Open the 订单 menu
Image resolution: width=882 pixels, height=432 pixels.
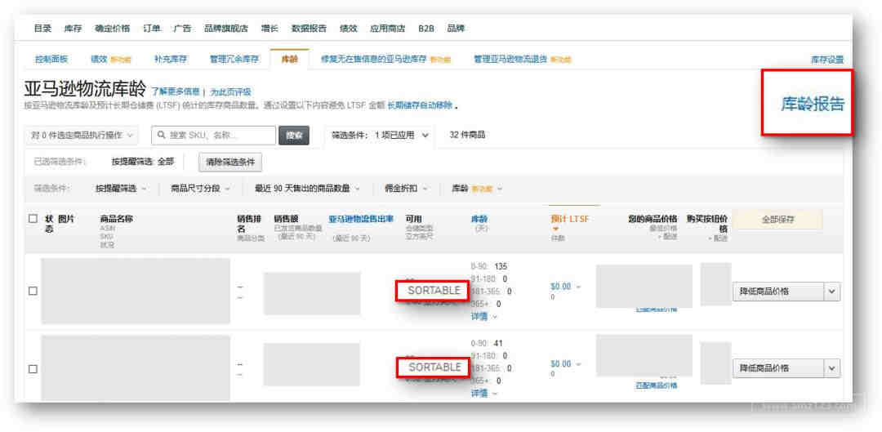coord(151,28)
